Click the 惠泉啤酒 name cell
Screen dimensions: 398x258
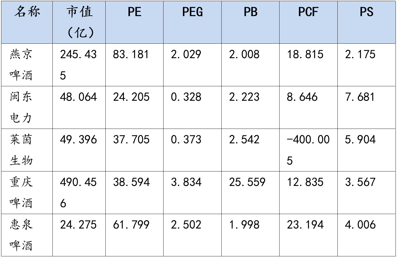(21, 235)
